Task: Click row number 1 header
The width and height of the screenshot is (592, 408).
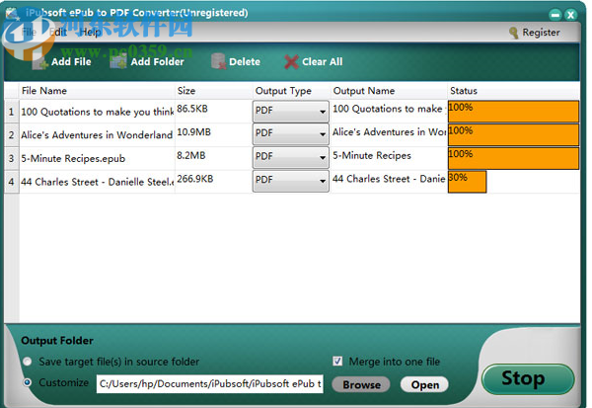Action: 12,112
